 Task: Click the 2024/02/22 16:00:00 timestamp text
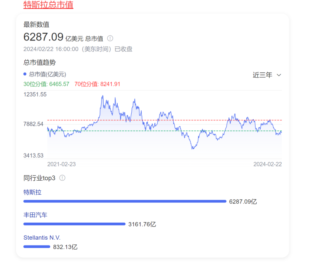click(x=51, y=49)
